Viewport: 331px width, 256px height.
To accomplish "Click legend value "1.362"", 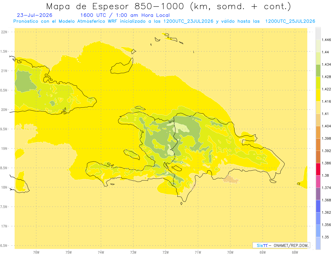I will tap(326, 212).
